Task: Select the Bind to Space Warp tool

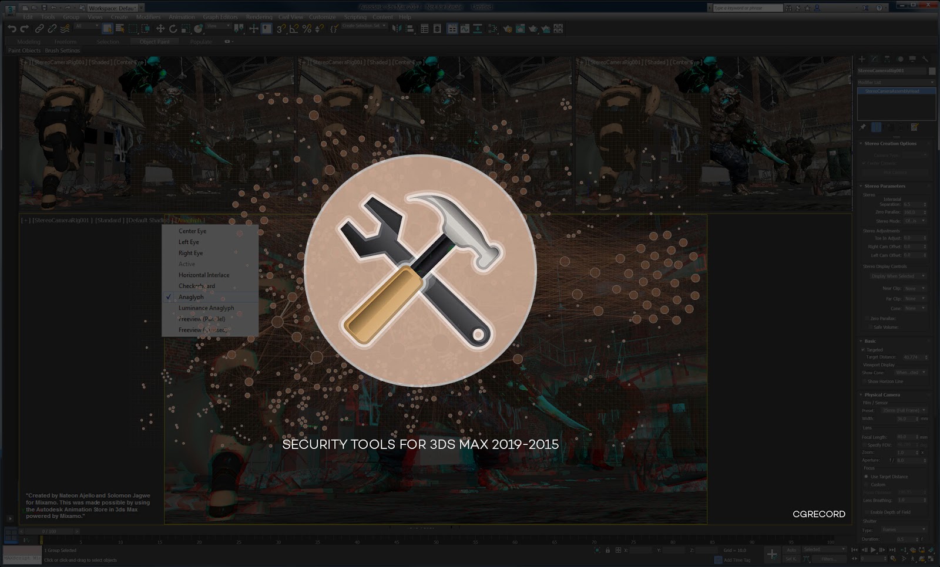Action: pos(65,28)
